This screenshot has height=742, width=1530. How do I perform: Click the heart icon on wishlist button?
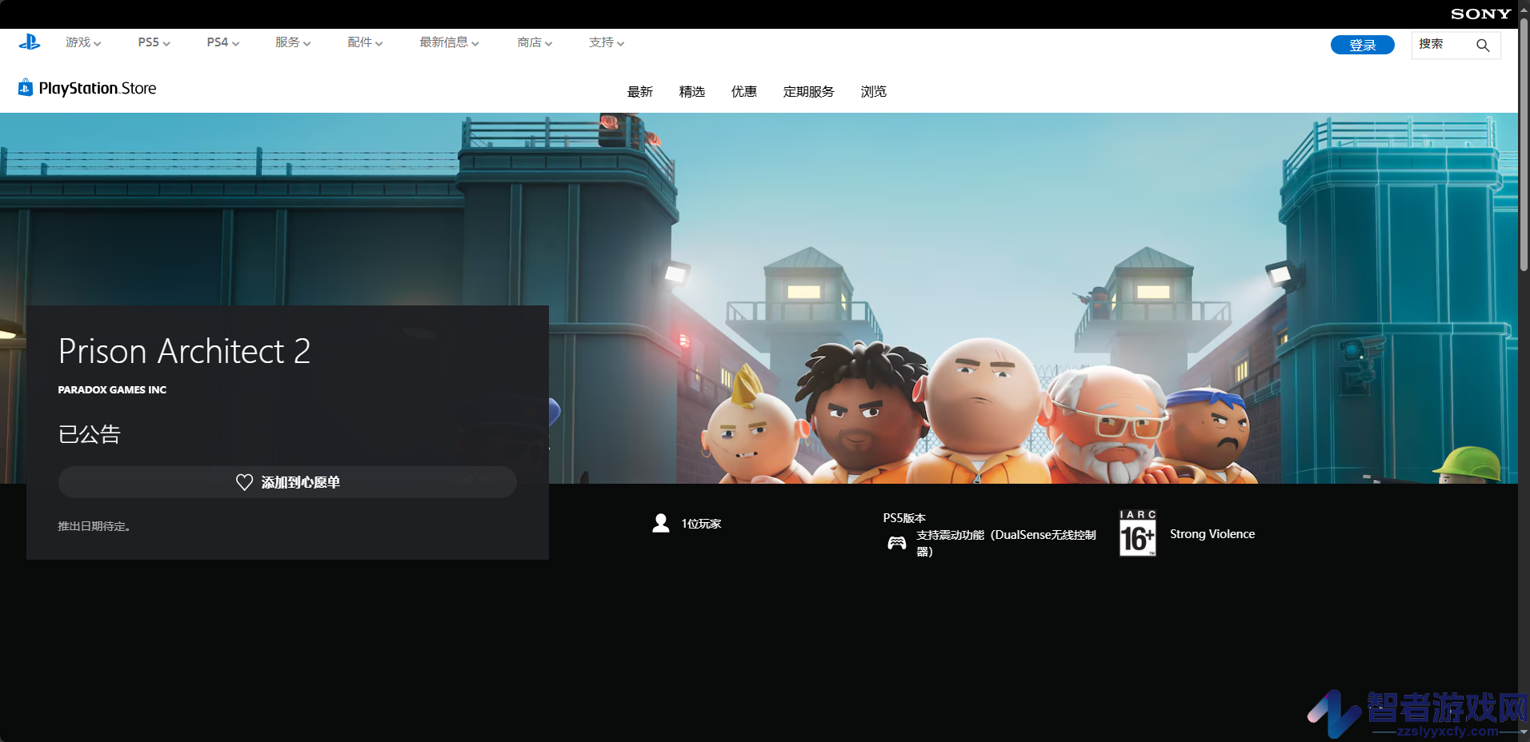click(245, 482)
